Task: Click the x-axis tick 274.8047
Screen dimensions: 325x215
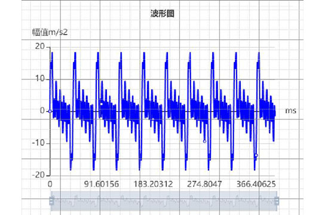Action: click(204, 184)
